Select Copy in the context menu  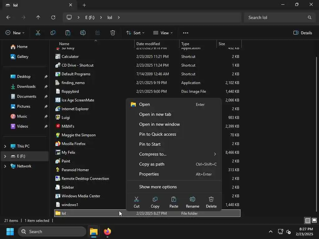(155, 202)
